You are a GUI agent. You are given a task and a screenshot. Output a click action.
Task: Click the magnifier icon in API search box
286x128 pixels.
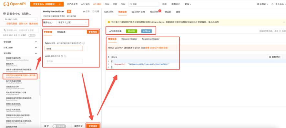(5, 30)
